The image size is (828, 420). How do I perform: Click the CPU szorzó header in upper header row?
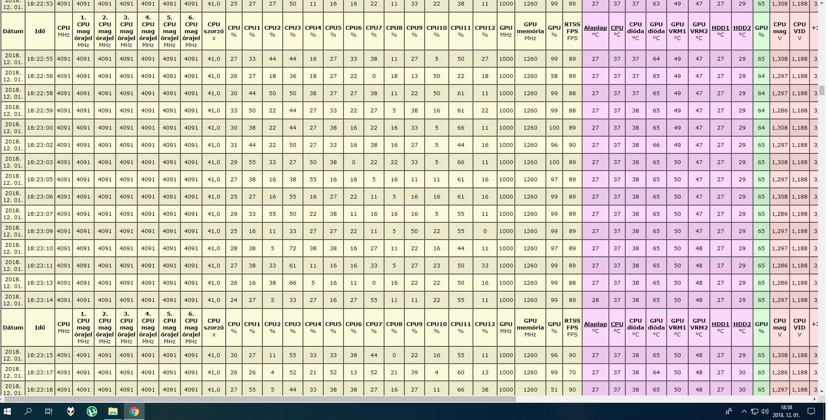(214, 31)
